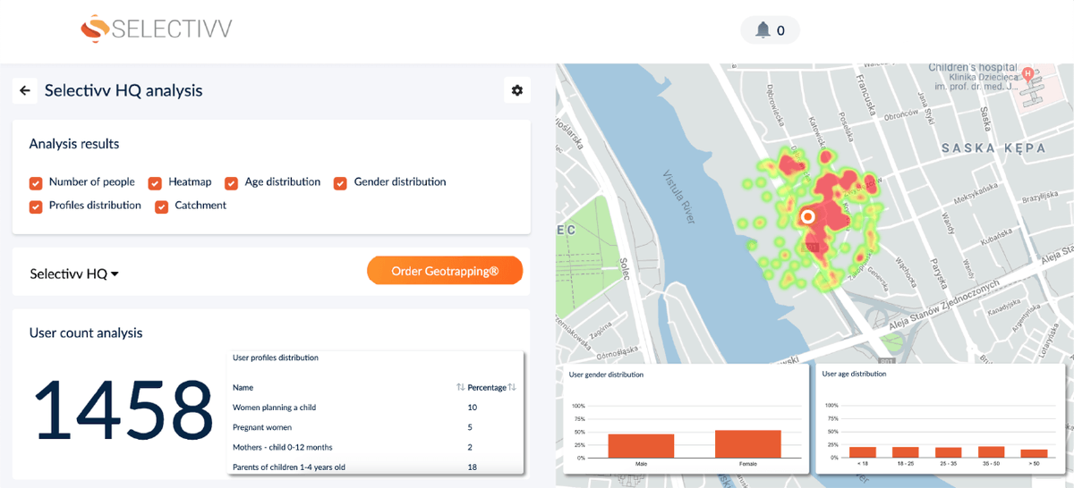Click 'User count analysis' heading

pos(86,332)
